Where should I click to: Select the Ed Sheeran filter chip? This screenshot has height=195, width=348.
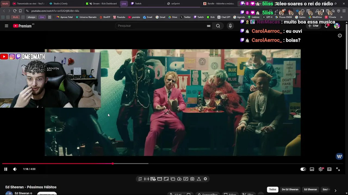point(310,190)
